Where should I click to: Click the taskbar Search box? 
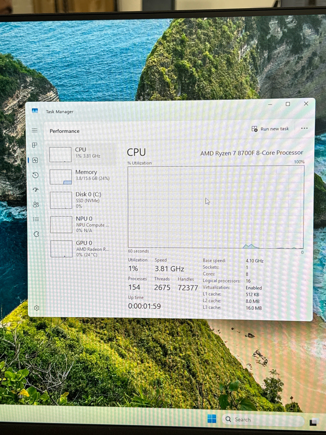click(263, 420)
